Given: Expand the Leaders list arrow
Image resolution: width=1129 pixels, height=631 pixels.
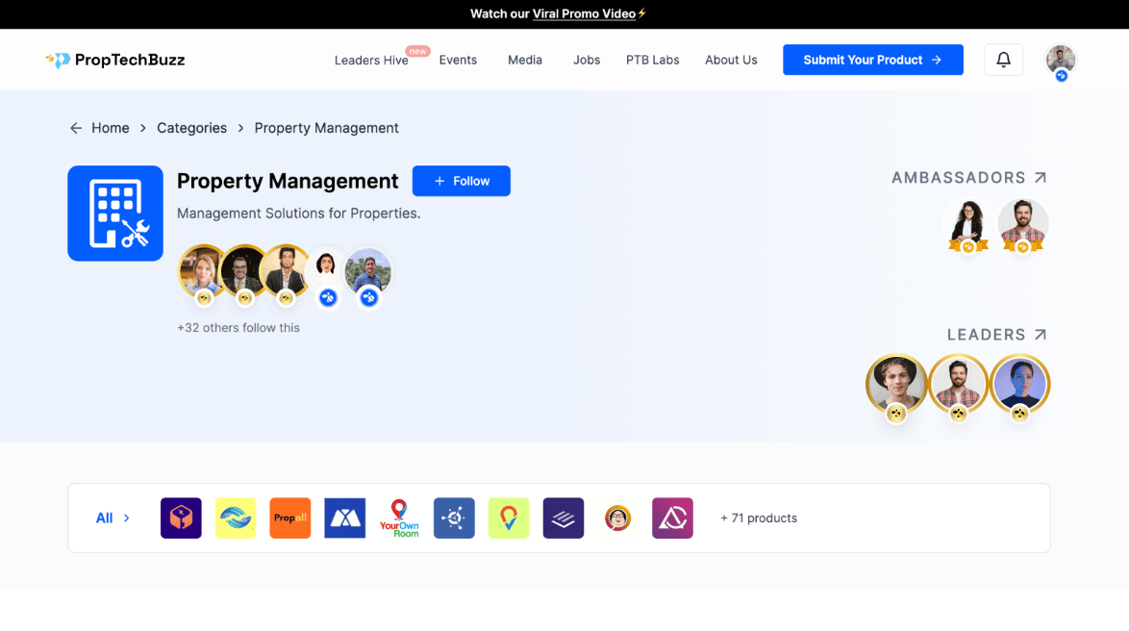Looking at the screenshot, I should (x=1040, y=335).
